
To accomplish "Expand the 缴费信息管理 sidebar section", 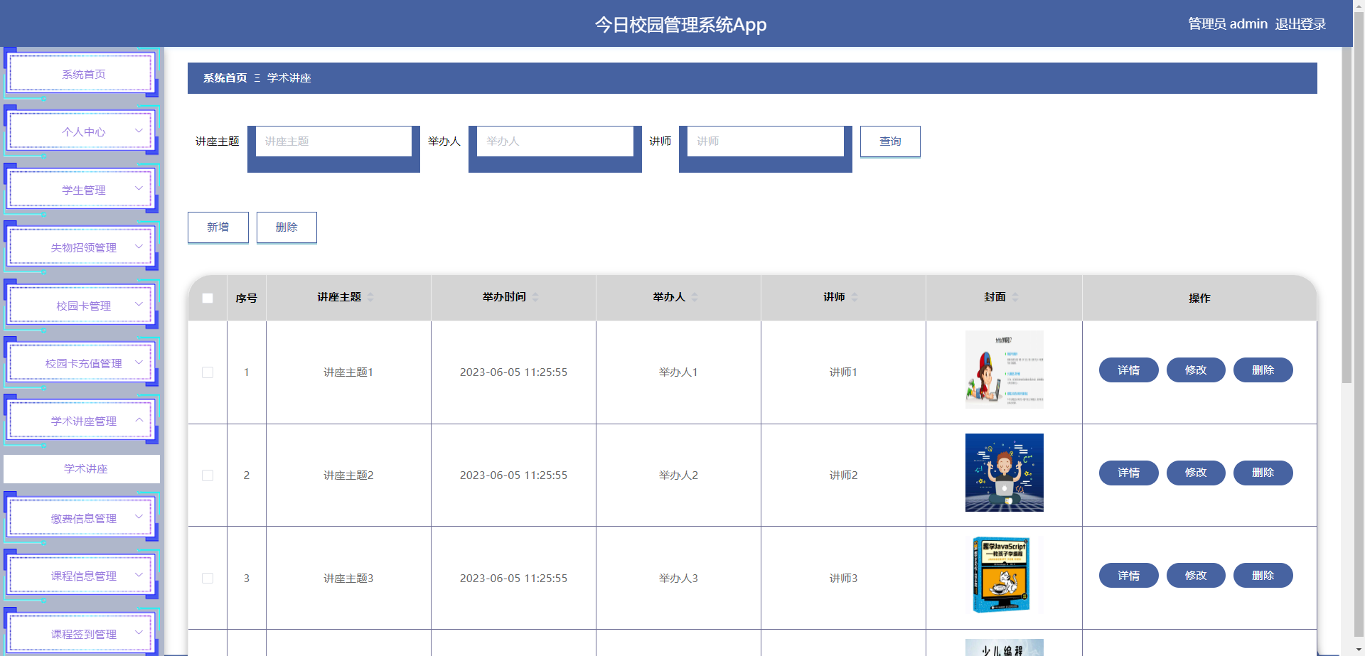I will (x=81, y=518).
